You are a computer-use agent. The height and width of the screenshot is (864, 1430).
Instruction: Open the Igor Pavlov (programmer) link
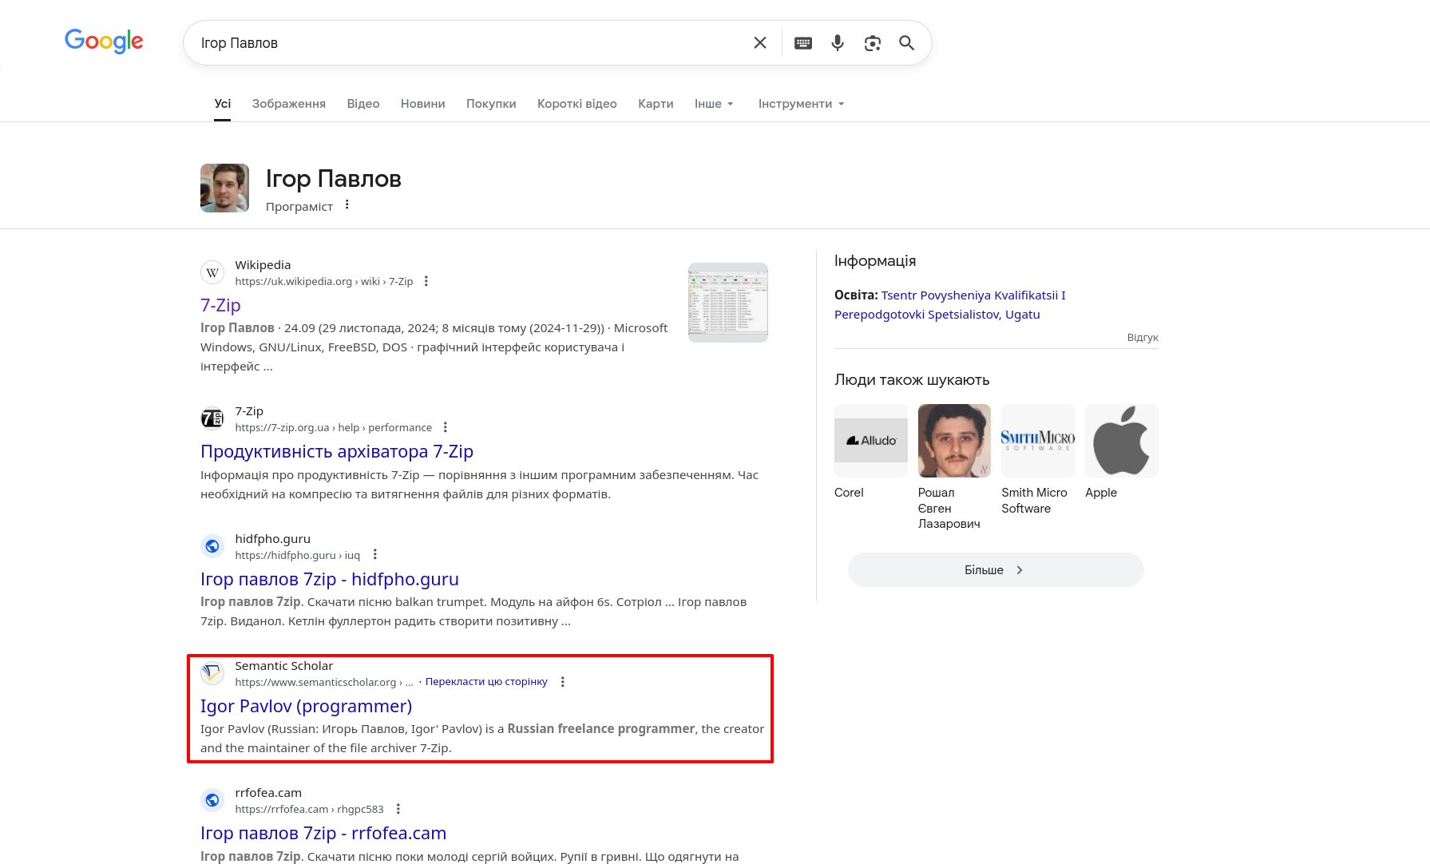tap(306, 706)
